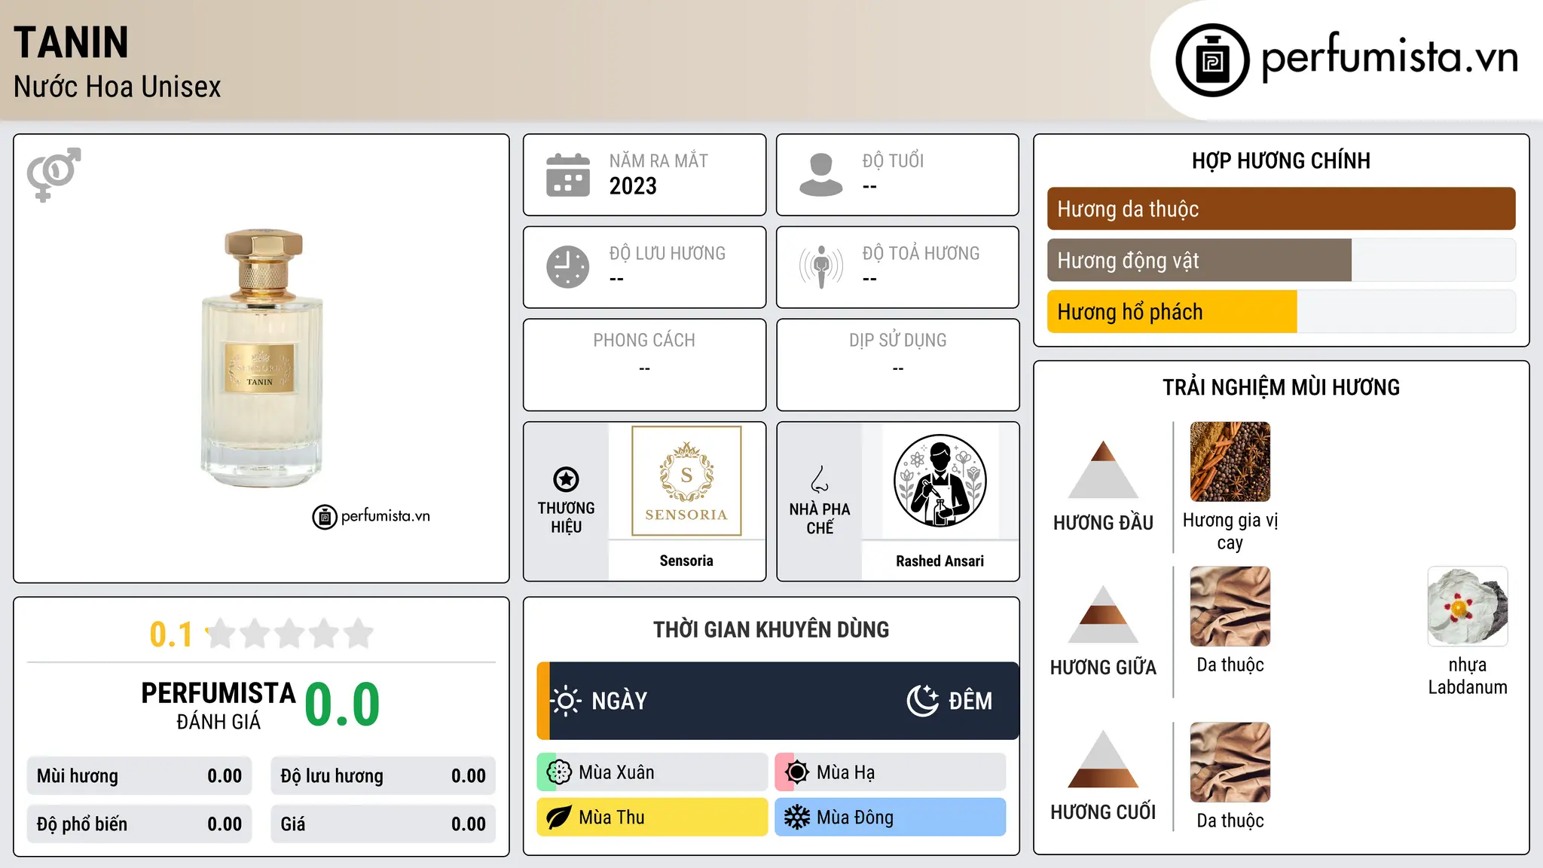Click the calendar icon beside Năm ra mắt
1543x868 pixels.
click(x=568, y=175)
